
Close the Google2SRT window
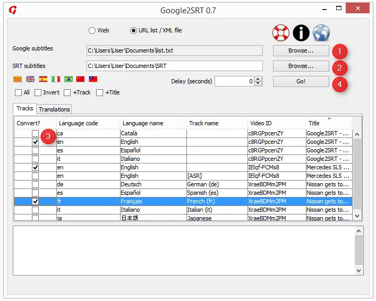tap(358, 8)
